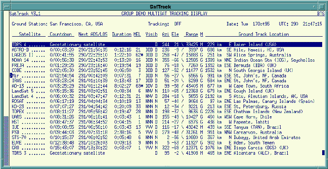Viewport: 328px width, 169px height.
Task: Select the EUVE satellite name
Action: (17, 143)
